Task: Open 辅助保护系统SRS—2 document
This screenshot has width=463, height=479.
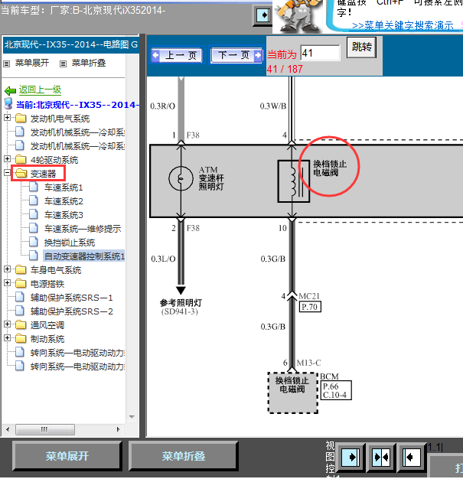Action: pyautogui.click(x=71, y=311)
